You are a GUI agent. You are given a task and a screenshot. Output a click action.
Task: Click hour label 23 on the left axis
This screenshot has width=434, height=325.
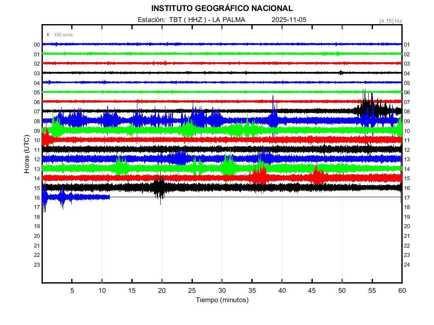click(x=37, y=264)
